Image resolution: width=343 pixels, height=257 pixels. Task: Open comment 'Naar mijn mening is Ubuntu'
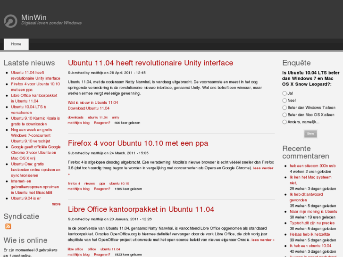pos(313,212)
